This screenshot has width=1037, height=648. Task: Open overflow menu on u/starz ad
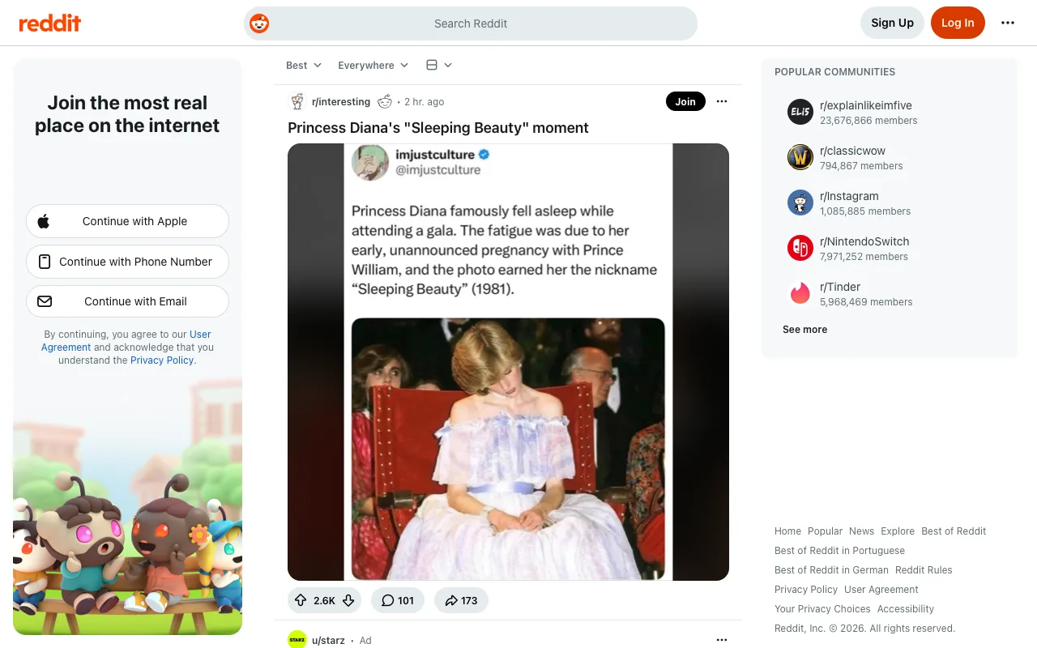(x=722, y=640)
